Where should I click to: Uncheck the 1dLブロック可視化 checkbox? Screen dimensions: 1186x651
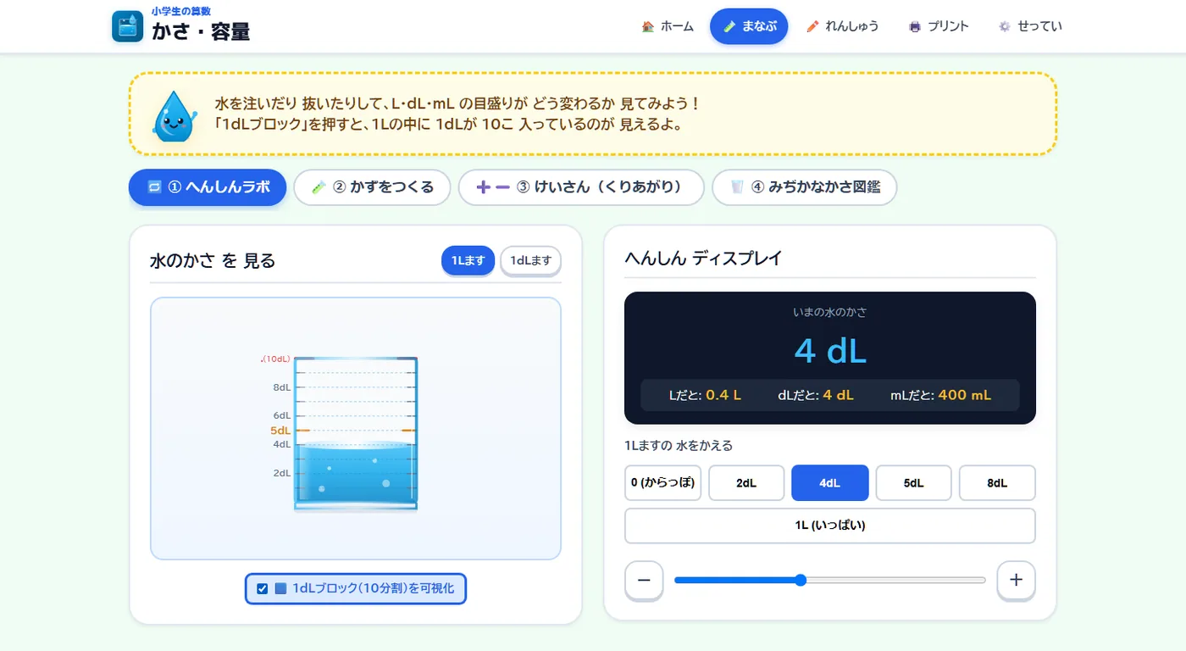[263, 588]
